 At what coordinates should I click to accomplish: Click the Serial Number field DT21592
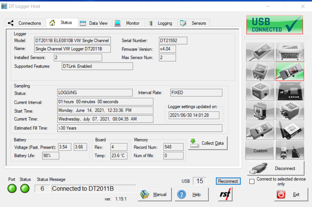pos(173,41)
